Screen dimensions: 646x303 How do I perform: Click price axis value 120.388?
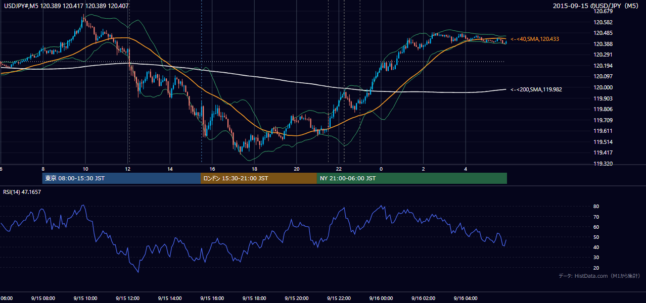pos(603,44)
